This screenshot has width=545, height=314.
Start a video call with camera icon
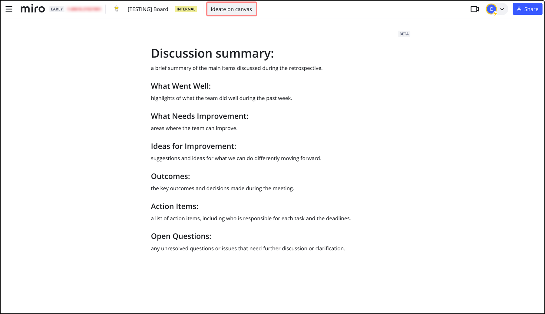click(x=474, y=9)
